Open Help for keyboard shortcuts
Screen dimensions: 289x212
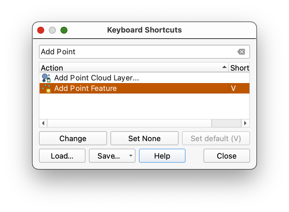coord(162,156)
